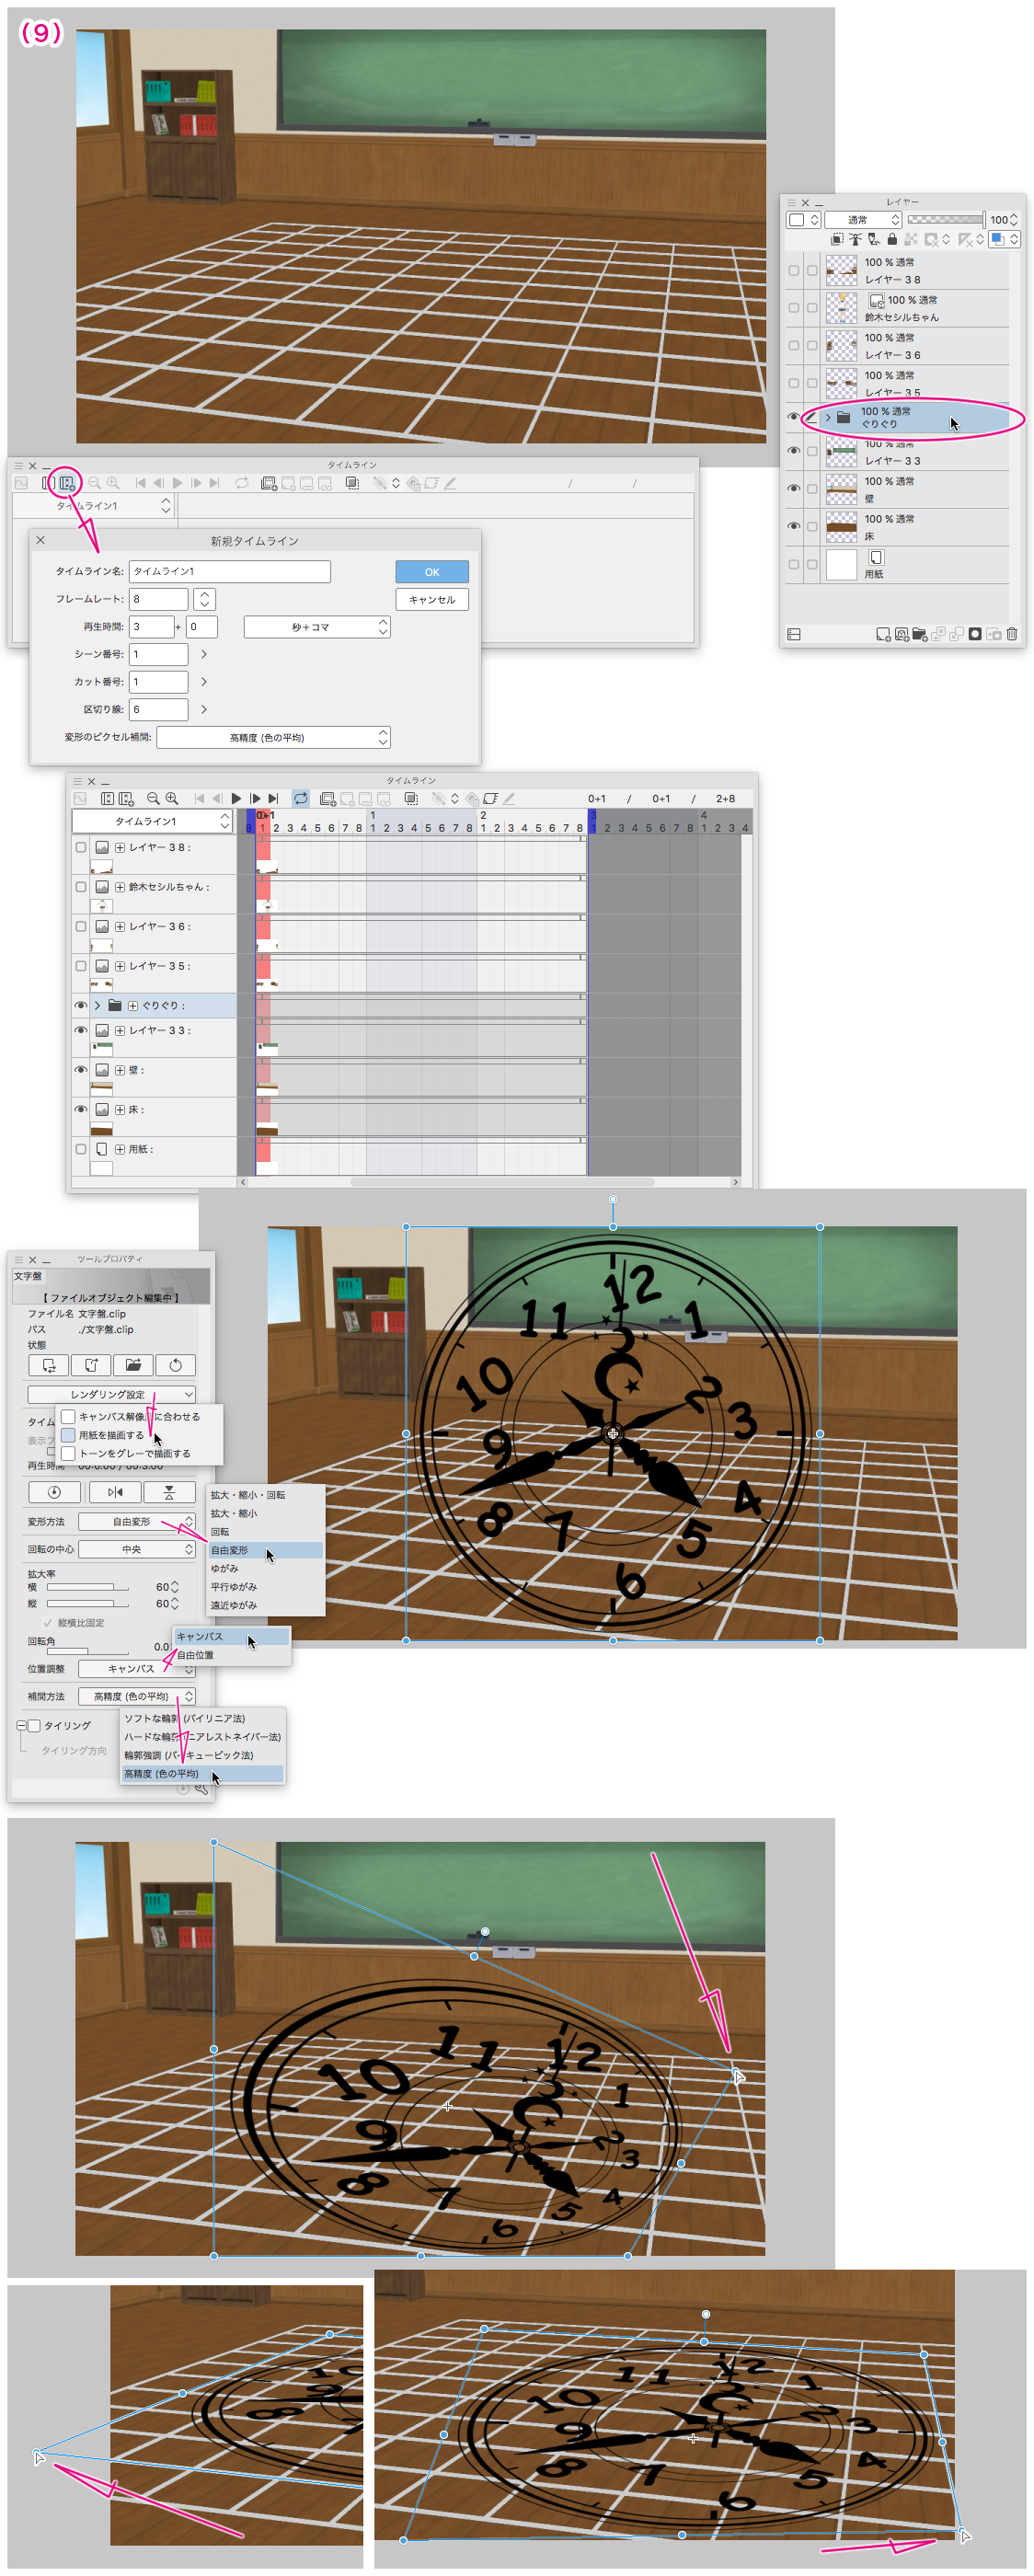Check トーンをグレーで描画する option
1034x2576 pixels.
tap(68, 1453)
